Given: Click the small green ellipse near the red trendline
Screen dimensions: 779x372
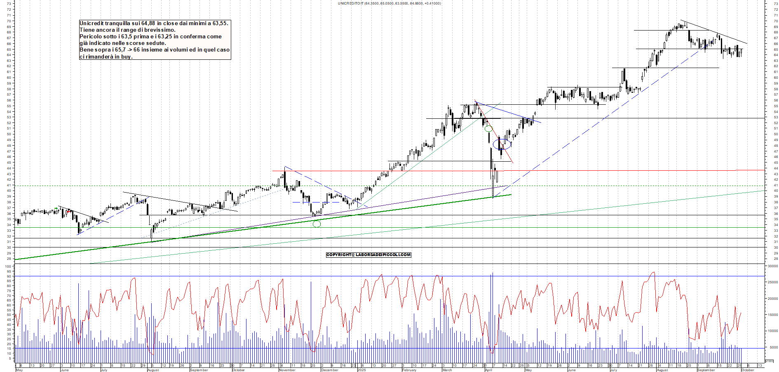Looking at the screenshot, I should pyautogui.click(x=488, y=129).
